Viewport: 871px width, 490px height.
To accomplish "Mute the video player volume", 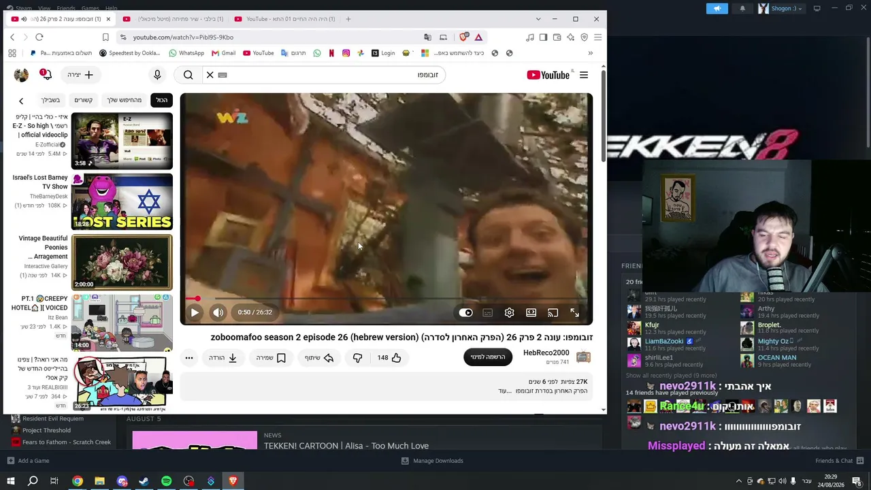I will [x=218, y=312].
